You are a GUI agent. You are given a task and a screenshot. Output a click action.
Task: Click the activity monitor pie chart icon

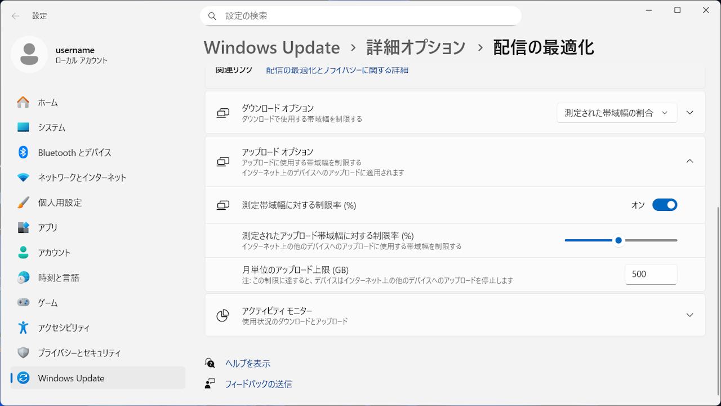pyautogui.click(x=223, y=315)
